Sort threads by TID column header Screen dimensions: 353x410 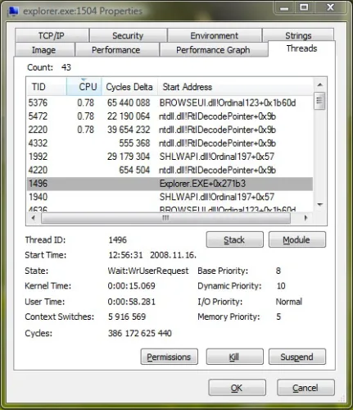47,87
